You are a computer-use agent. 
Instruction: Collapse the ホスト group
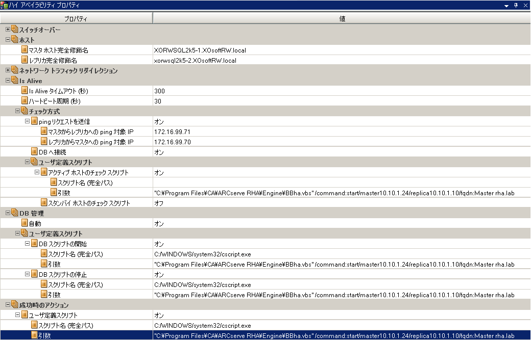point(8,40)
